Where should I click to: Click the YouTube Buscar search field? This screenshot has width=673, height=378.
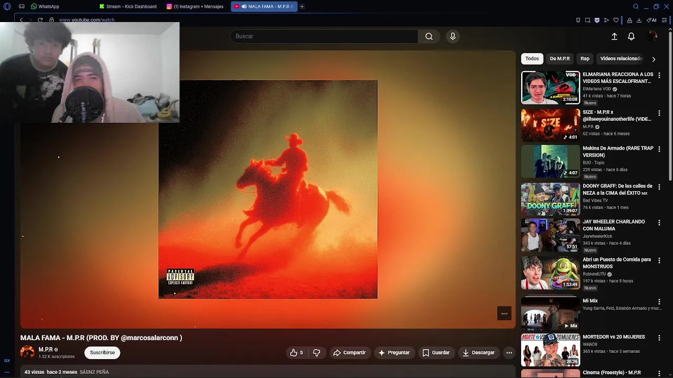point(324,36)
